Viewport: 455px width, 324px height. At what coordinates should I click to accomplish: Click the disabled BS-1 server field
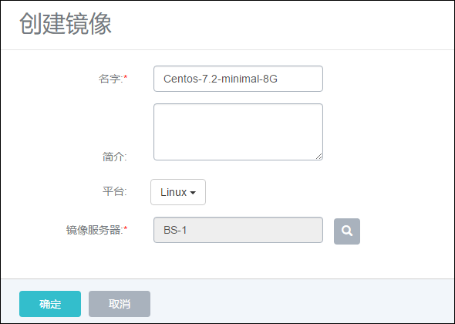(238, 230)
